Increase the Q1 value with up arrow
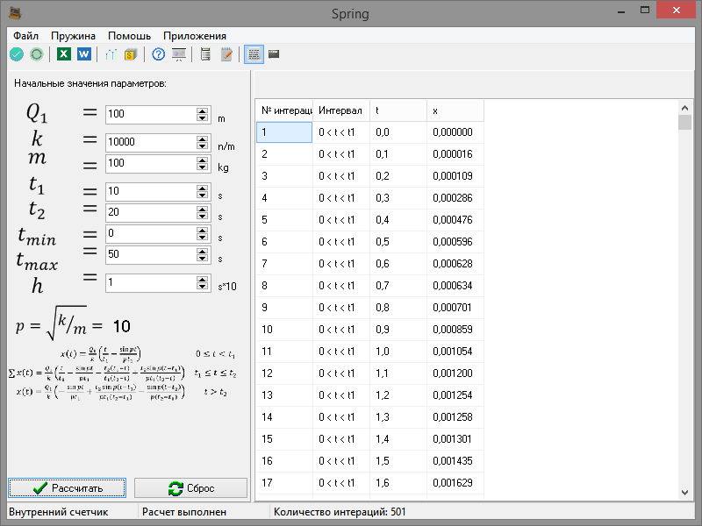 tap(203, 110)
